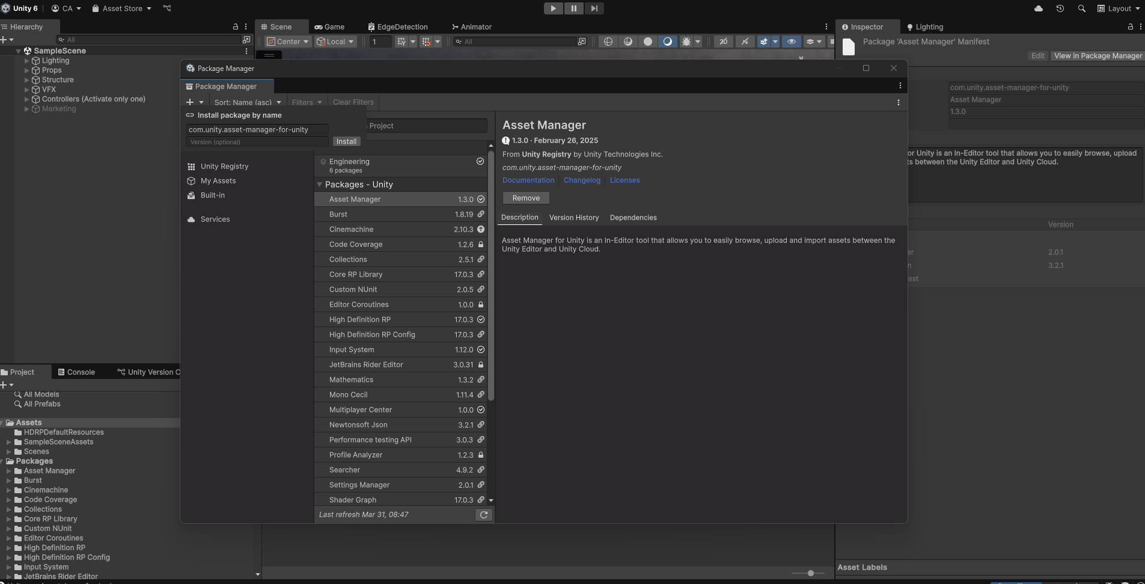Expand Lighting object in Hierarchy
This screenshot has height=584, width=1145.
[26, 61]
